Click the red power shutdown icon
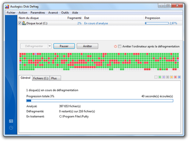Image resolution: width=189 pixels, height=141 pixels. 115,46
